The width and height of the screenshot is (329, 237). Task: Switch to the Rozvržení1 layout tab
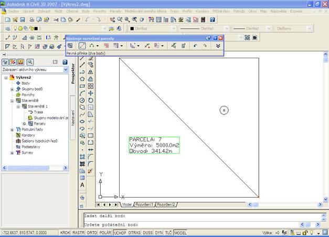click(x=144, y=204)
